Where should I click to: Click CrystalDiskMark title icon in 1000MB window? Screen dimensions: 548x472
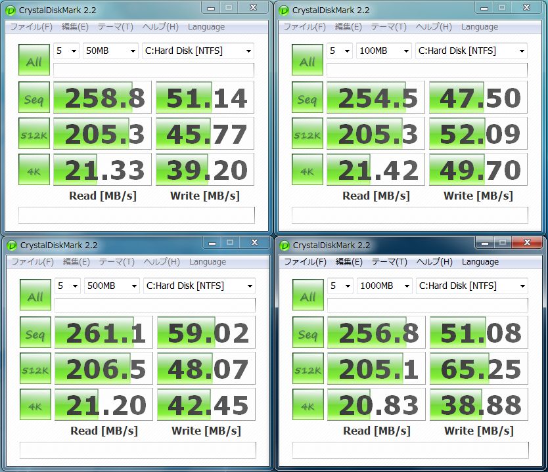285,246
